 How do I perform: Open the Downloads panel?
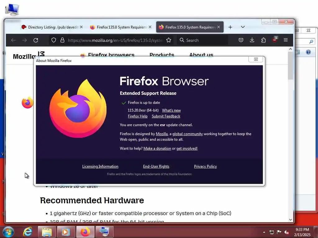[x=252, y=40]
